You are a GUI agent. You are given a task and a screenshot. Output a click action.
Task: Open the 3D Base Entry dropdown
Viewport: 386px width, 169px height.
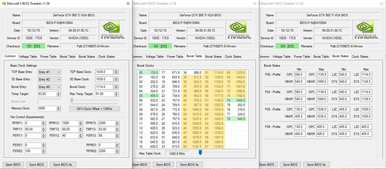50,79
